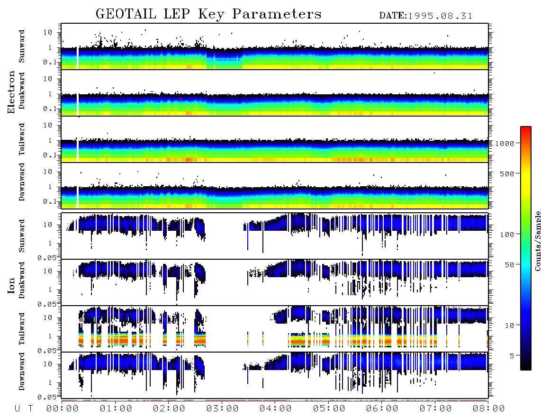The image size is (541, 417).
Task: Click the 0.05 tick of Ion Dawnward panel
Action: (x=47, y=397)
